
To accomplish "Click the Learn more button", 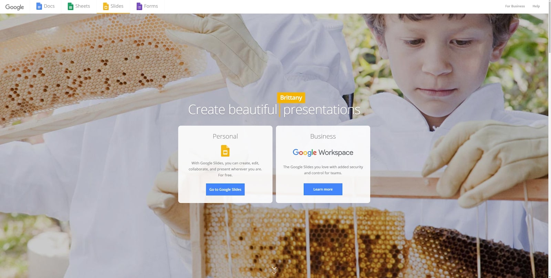I will click(x=323, y=189).
